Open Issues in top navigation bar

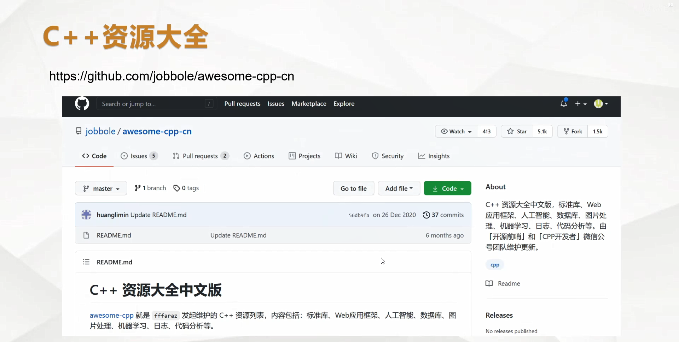(x=276, y=104)
